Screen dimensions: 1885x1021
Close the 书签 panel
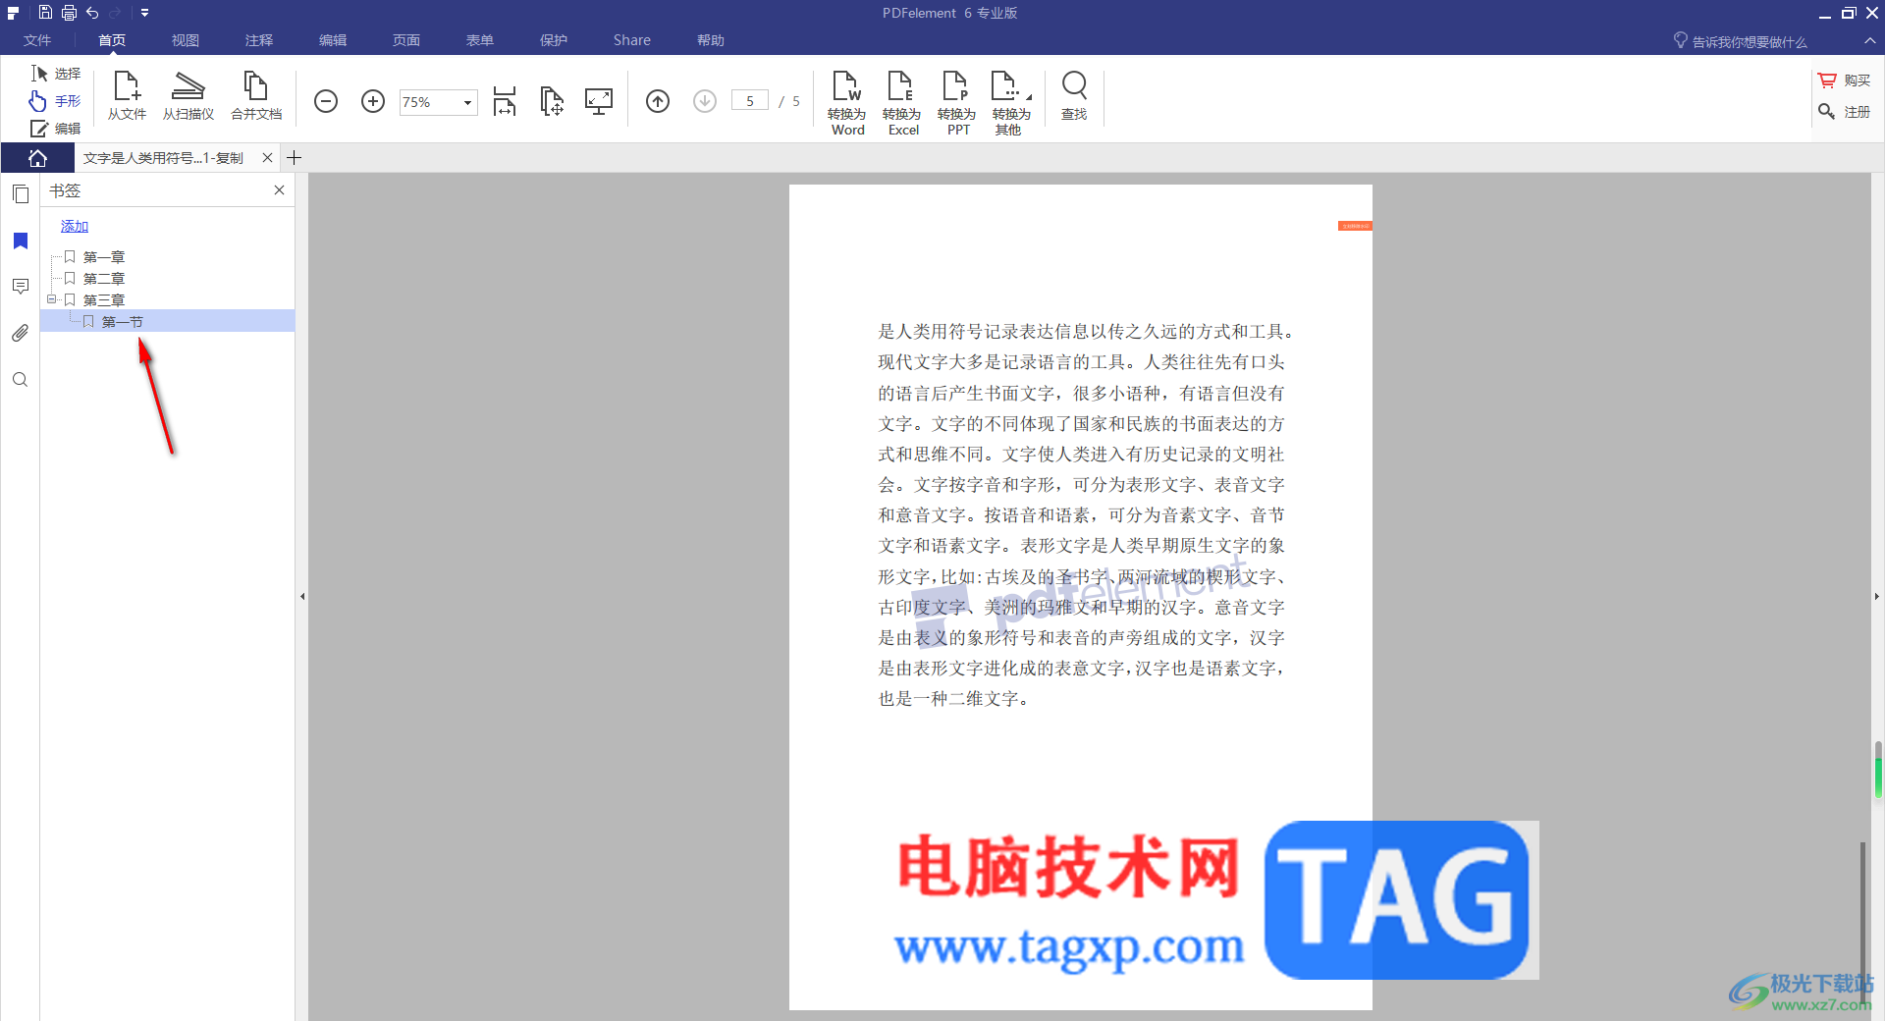click(279, 190)
